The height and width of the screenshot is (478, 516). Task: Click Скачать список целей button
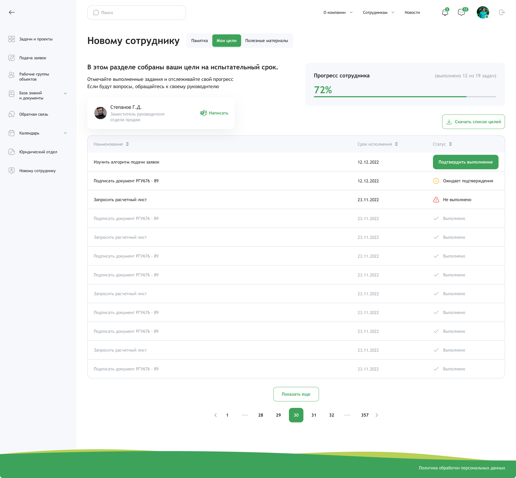point(473,122)
